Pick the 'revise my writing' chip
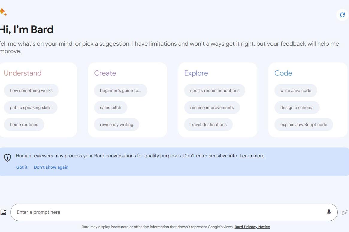The width and height of the screenshot is (349, 232). click(x=117, y=125)
